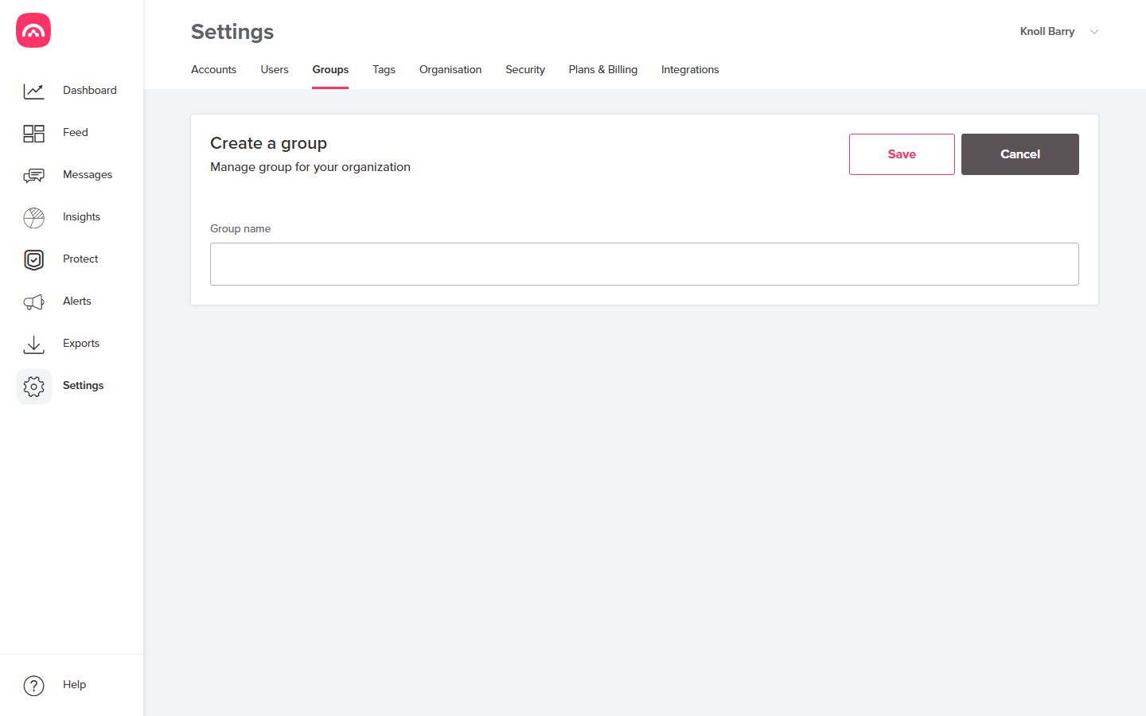This screenshot has width=1146, height=716.
Task: Go to the Protect sidebar label
Action: click(x=80, y=259)
